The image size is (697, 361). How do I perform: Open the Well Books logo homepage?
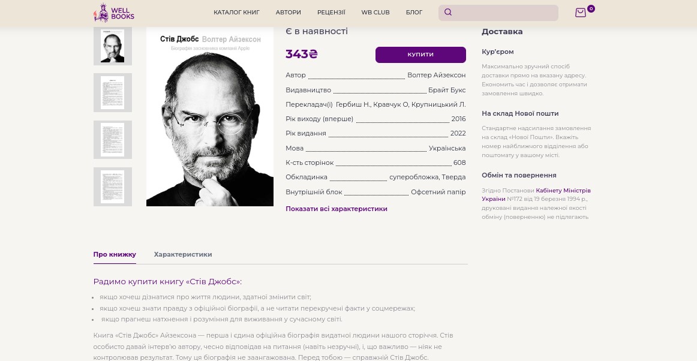[114, 13]
